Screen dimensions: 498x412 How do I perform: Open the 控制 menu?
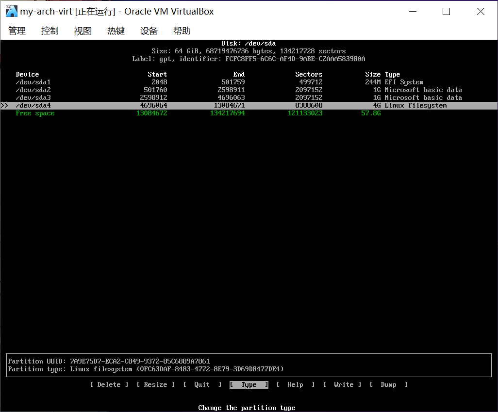pyautogui.click(x=50, y=31)
